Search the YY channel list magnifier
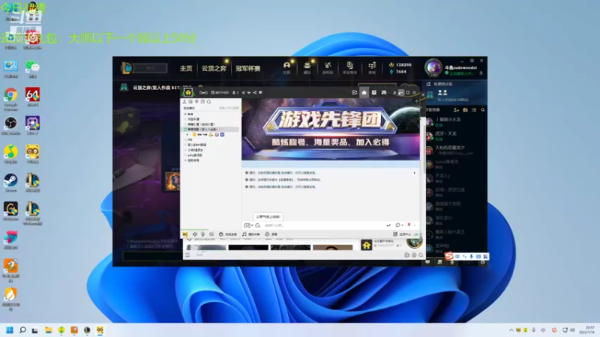This screenshot has width=600, height=337. 209,102
